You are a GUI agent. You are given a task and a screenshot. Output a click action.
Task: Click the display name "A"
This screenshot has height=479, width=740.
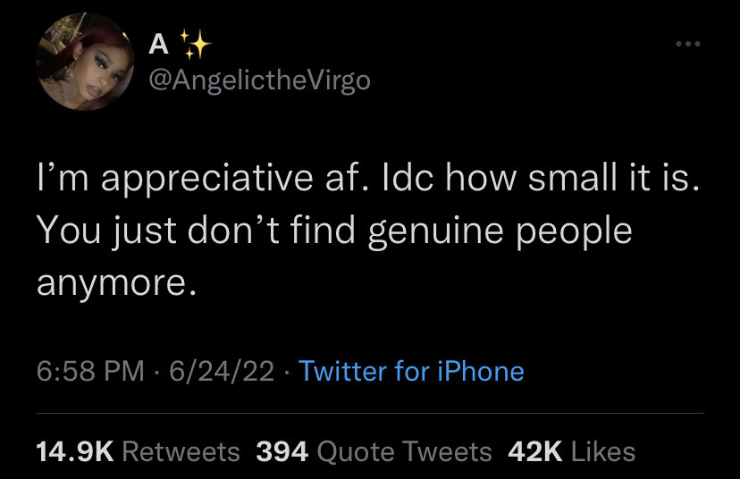(x=158, y=45)
